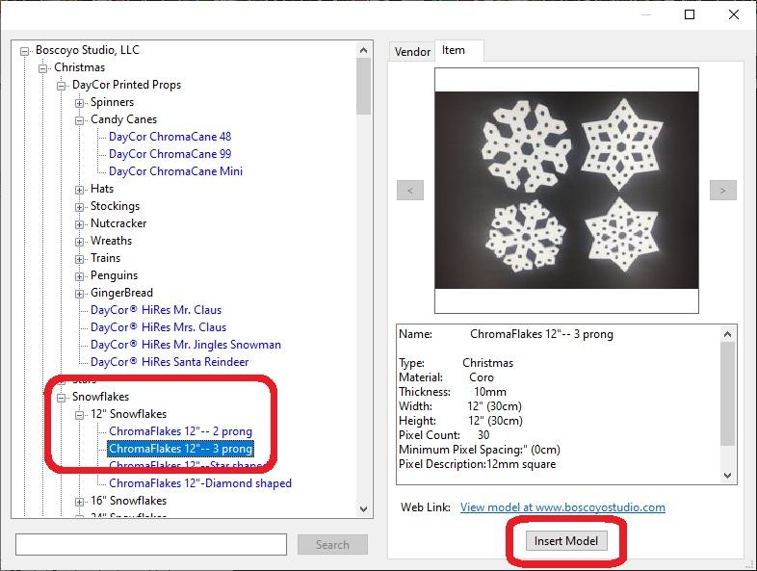The width and height of the screenshot is (757, 571).
Task: Select DayCor ChromaCane 99
Action: (170, 154)
